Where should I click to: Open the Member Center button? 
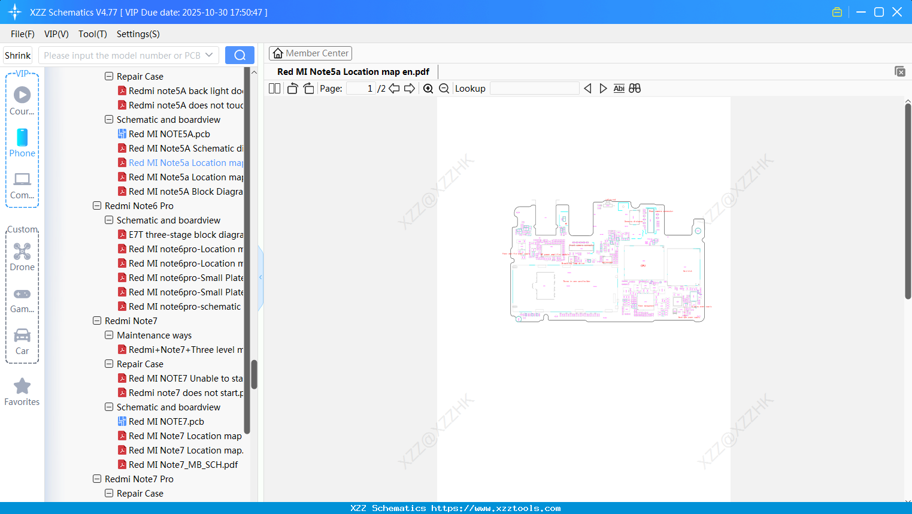310,53
